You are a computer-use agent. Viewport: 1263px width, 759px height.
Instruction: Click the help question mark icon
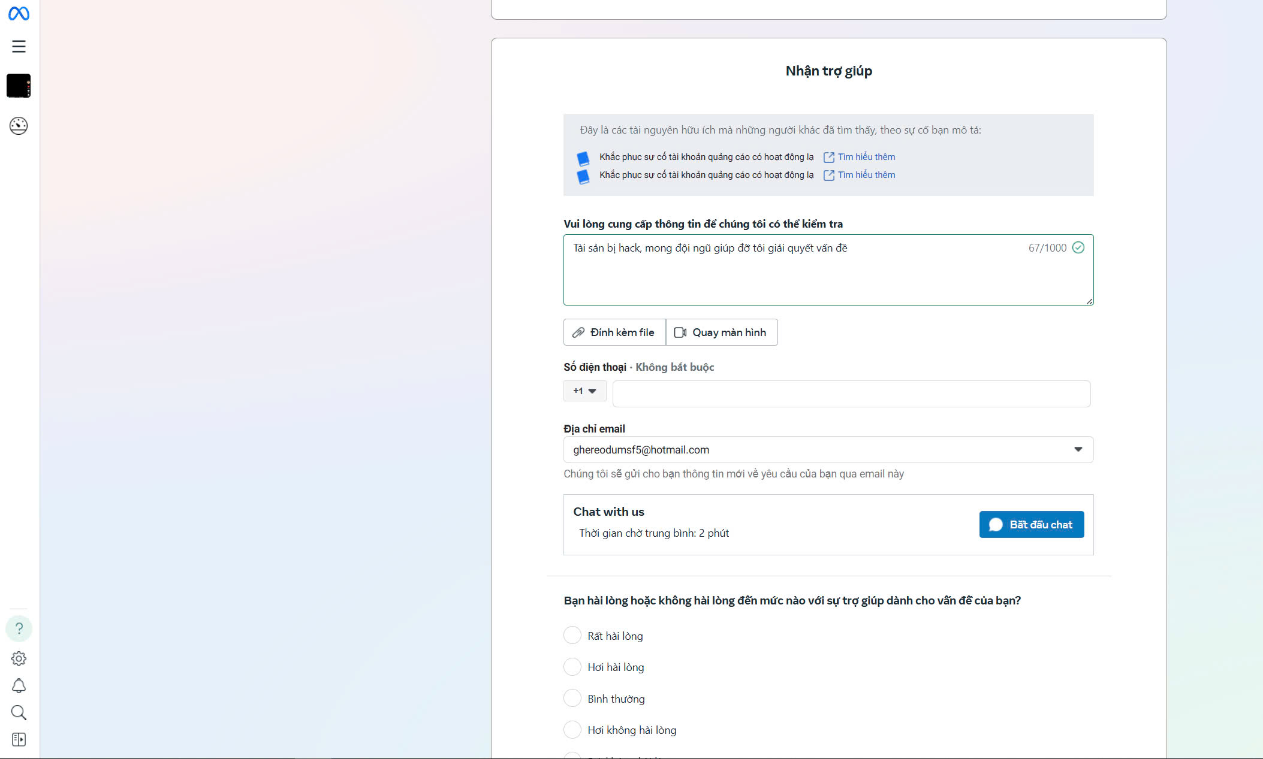point(19,628)
